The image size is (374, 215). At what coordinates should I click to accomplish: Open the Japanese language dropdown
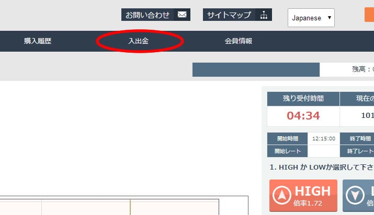click(x=311, y=18)
